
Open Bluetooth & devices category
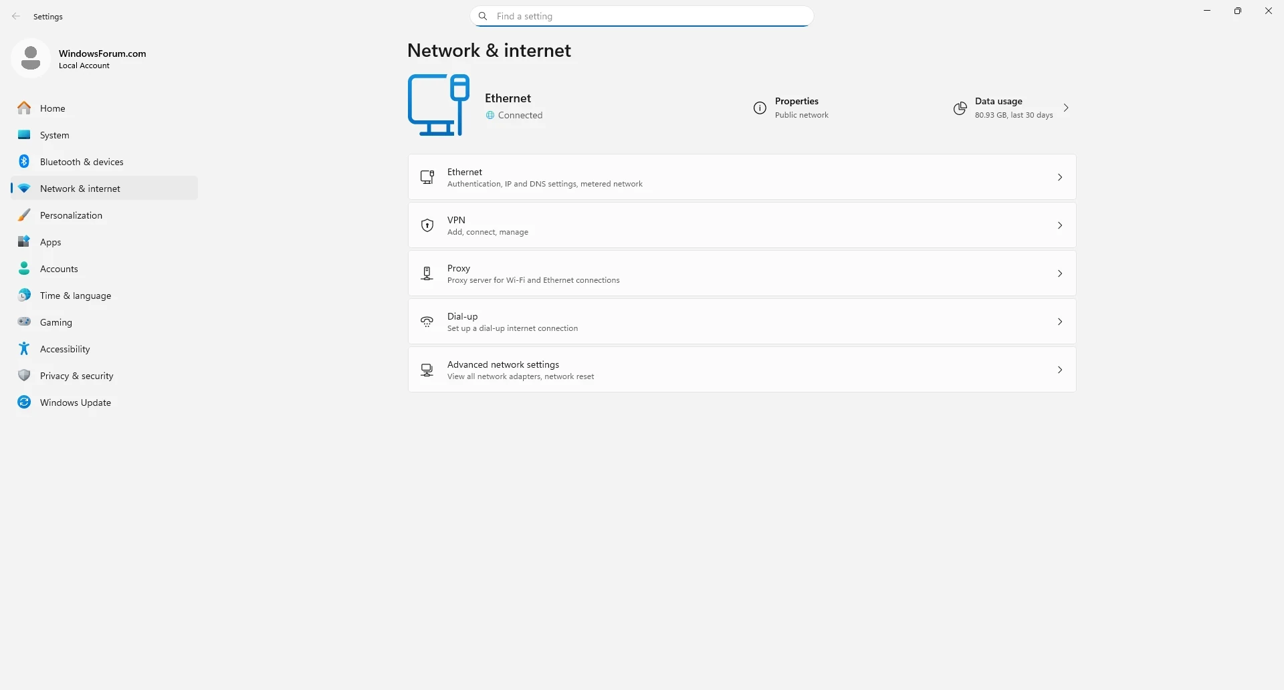(104, 161)
